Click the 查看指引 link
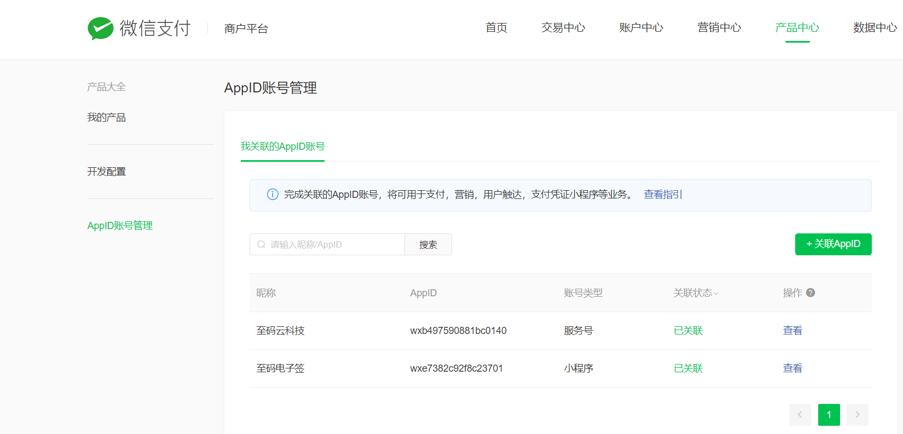This screenshot has height=434, width=903. pos(663,195)
